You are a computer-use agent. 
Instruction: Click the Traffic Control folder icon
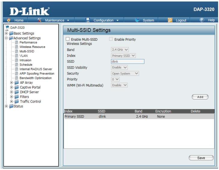pyautogui.click(x=17, y=102)
